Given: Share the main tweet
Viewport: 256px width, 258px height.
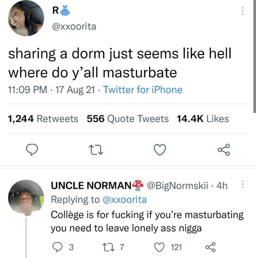Looking at the screenshot, I should tap(224, 150).
